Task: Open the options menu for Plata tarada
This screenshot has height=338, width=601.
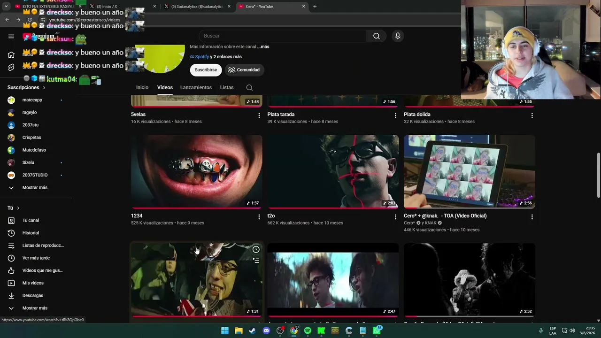Action: coord(395,115)
